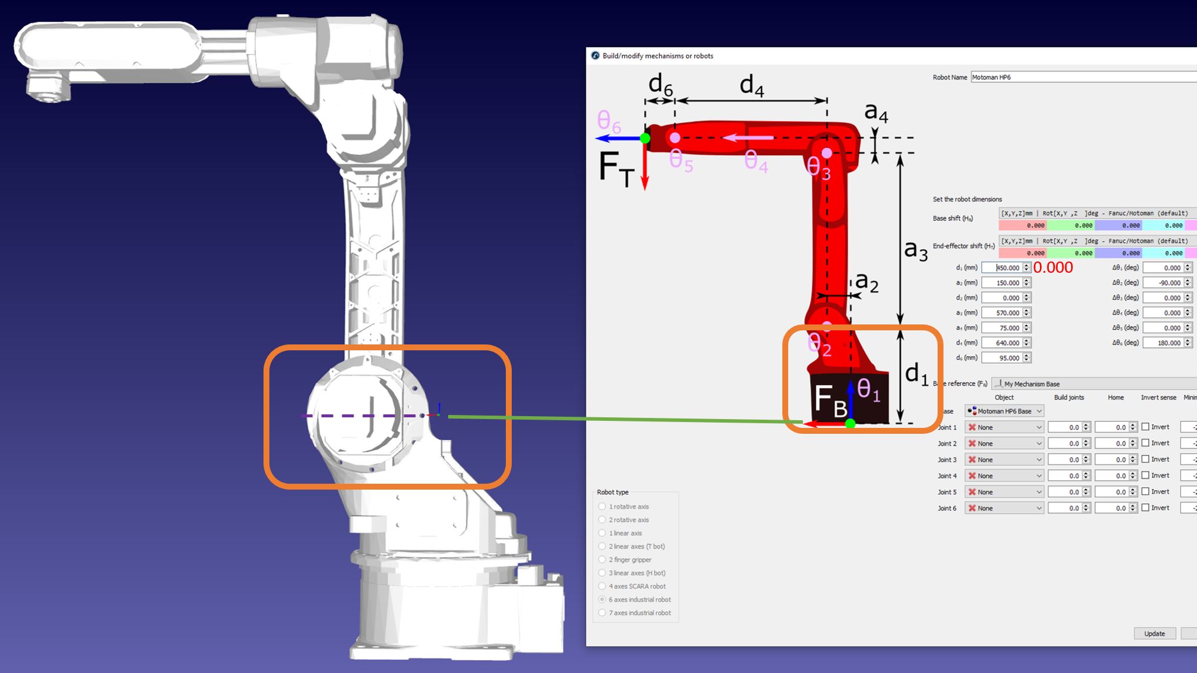Select 6 axes industrial robot radio button

(x=602, y=600)
